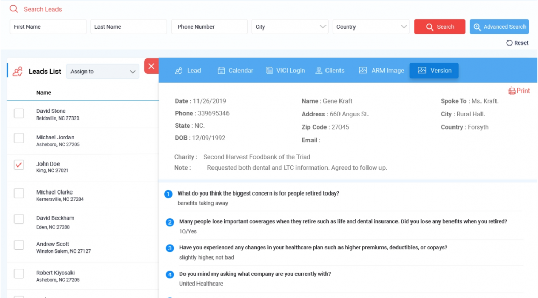The image size is (538, 298).
Task: Focus the First Name field
Action: coord(48,27)
